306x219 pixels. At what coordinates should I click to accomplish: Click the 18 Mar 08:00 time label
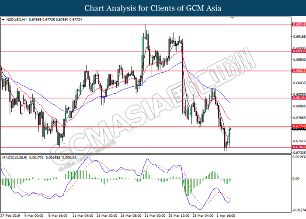tap(131, 215)
